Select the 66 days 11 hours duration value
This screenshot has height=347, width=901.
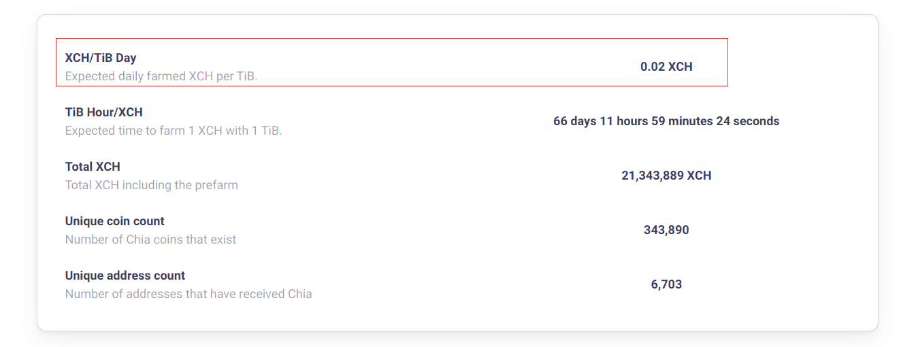pyautogui.click(x=666, y=121)
